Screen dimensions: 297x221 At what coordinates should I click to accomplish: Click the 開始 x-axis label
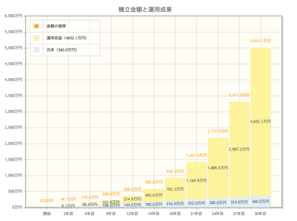click(47, 214)
